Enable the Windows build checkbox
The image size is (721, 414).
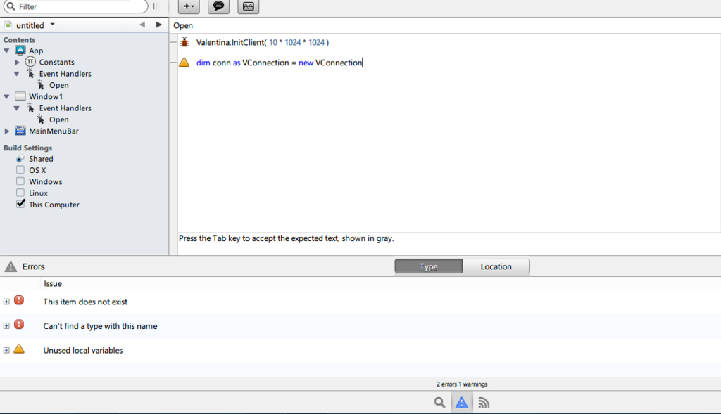tap(20, 181)
